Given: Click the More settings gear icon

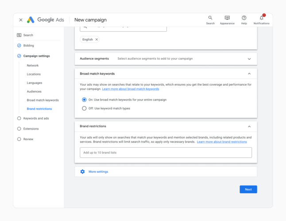Looking at the screenshot, I should [82, 171].
